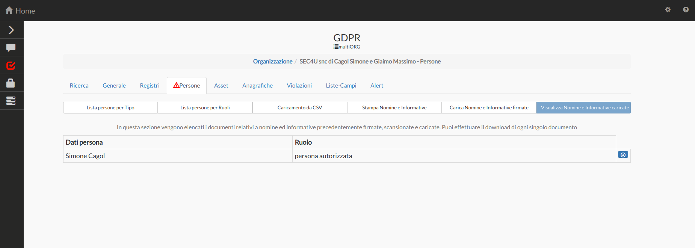Click Lista persone per Tipo button

pyautogui.click(x=110, y=107)
